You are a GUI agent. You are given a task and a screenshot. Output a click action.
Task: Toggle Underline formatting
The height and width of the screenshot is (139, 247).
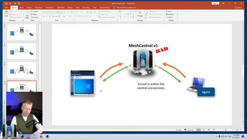(x=50, y=16)
